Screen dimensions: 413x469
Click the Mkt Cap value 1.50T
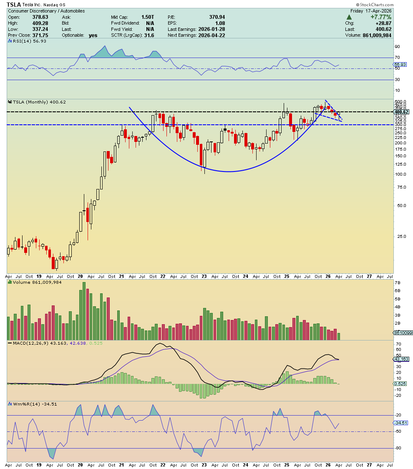click(x=148, y=17)
